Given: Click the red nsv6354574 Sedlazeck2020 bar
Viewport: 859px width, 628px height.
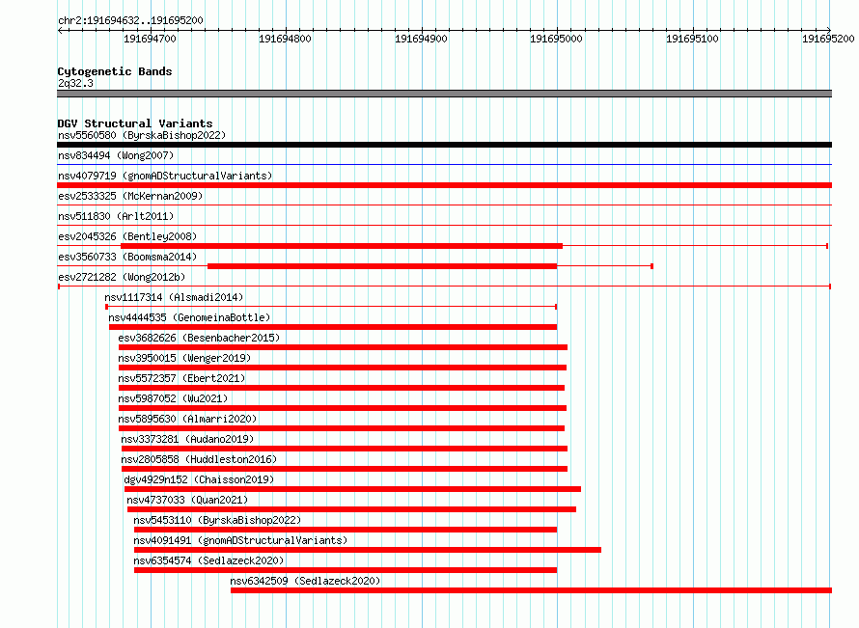Looking at the screenshot, I should tap(346, 570).
